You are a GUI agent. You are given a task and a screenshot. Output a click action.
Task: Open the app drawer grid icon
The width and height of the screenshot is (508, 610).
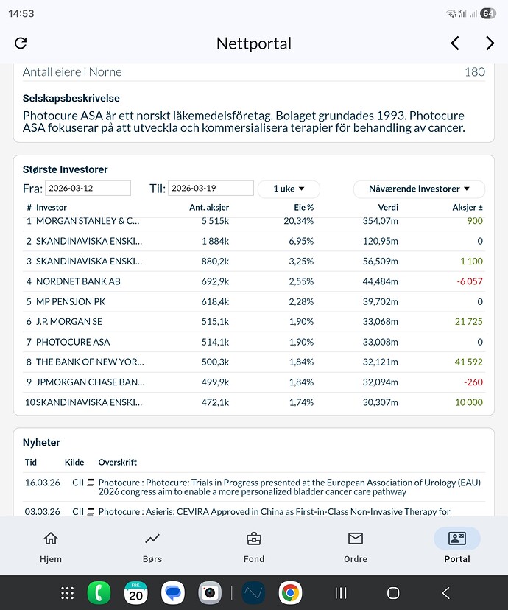coord(67,593)
